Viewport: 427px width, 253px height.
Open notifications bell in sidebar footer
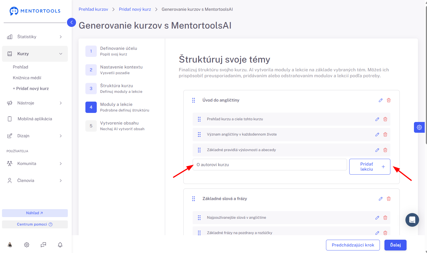coord(60,245)
